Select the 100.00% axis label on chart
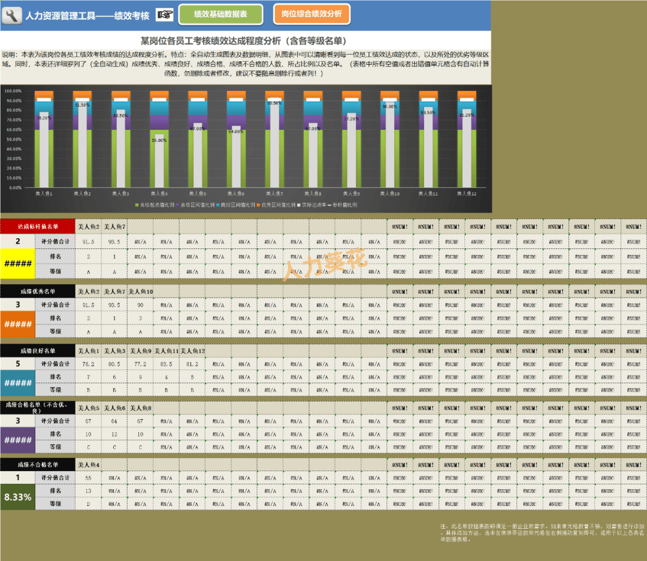The width and height of the screenshot is (647, 561). [x=13, y=91]
